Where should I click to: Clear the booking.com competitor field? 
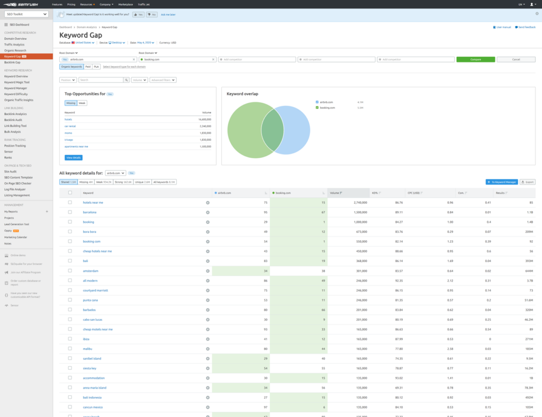[213, 59]
